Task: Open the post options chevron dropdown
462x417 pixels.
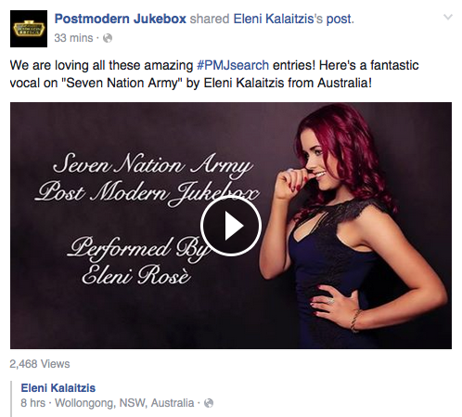Action: click(x=448, y=17)
